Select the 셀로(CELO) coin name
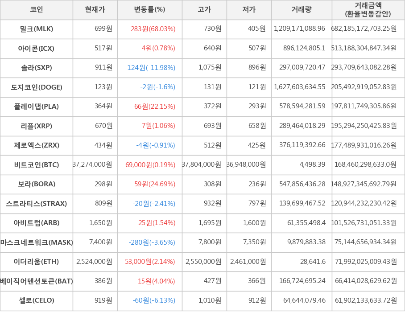The image size is (405, 312). tap(37, 300)
